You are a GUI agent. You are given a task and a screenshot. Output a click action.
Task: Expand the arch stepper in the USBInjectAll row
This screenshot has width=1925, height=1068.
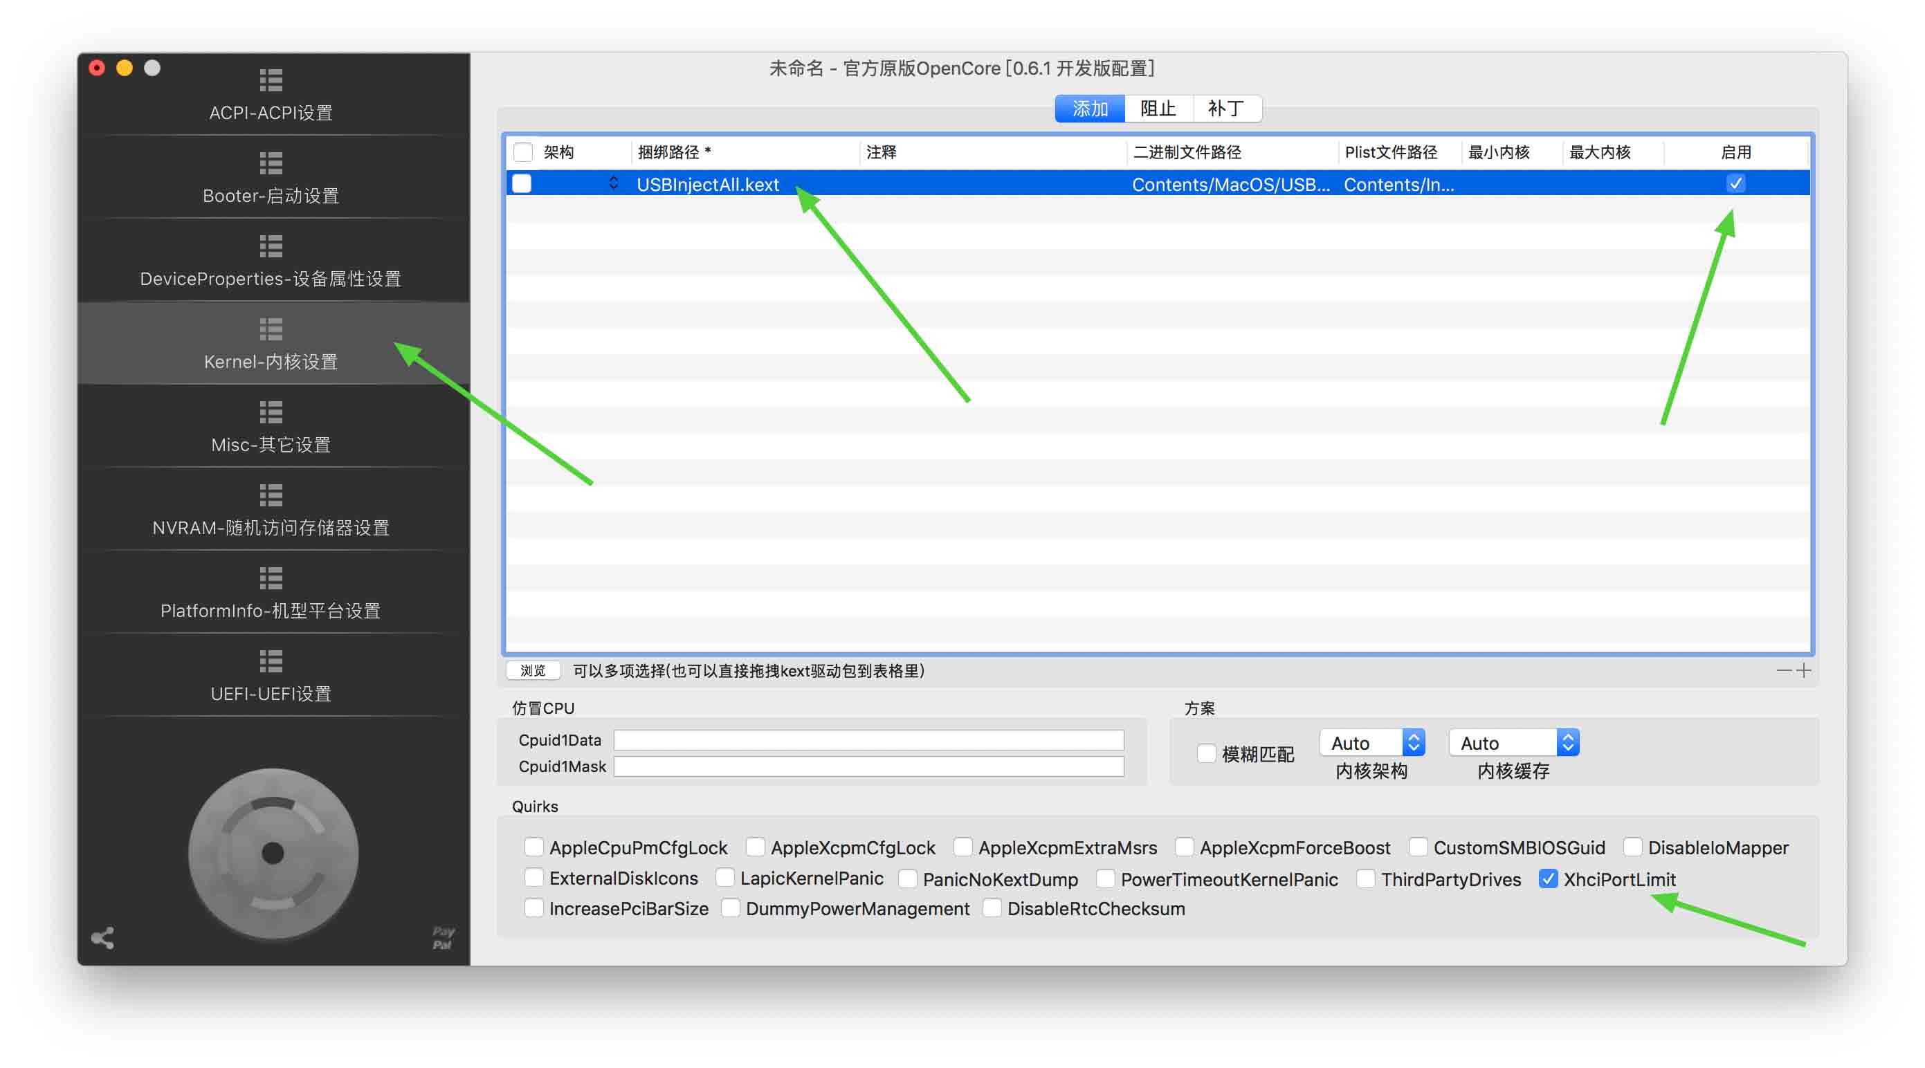tap(614, 184)
